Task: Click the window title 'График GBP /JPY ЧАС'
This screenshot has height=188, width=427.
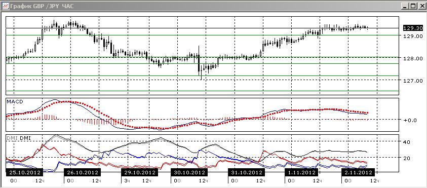Action: coord(42,6)
